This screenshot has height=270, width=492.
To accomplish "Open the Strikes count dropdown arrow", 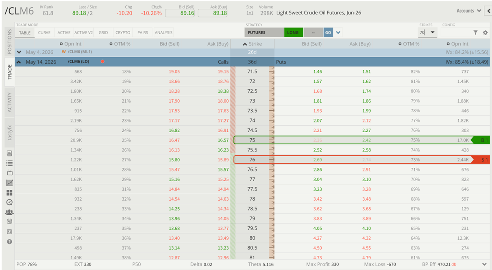I will pos(433,32).
